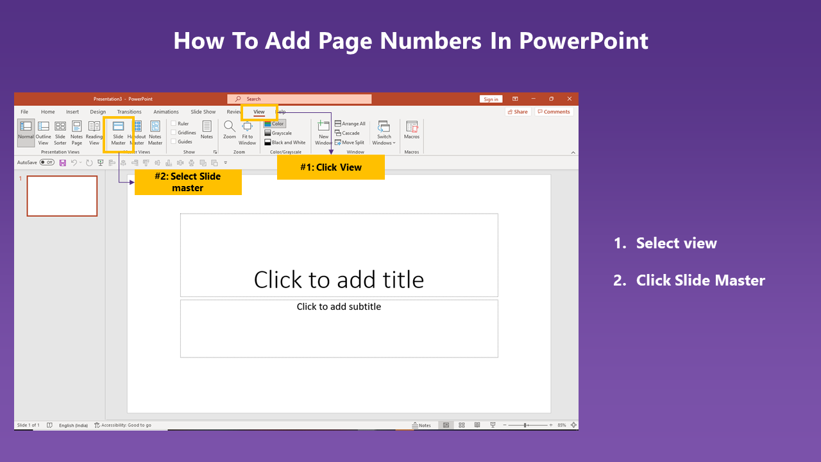Undo the last action
The height and width of the screenshot is (462, 821).
[74, 163]
